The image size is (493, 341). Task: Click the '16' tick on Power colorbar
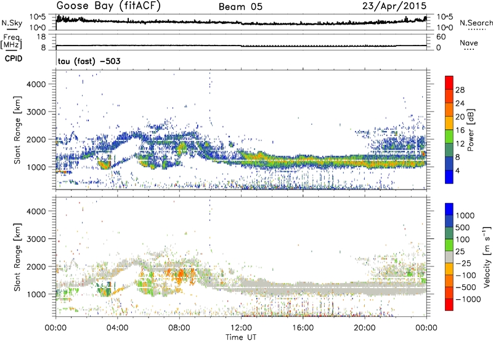point(460,130)
